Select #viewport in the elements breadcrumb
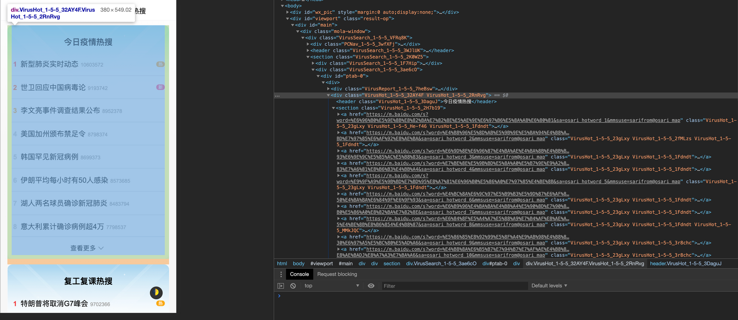 pos(321,264)
